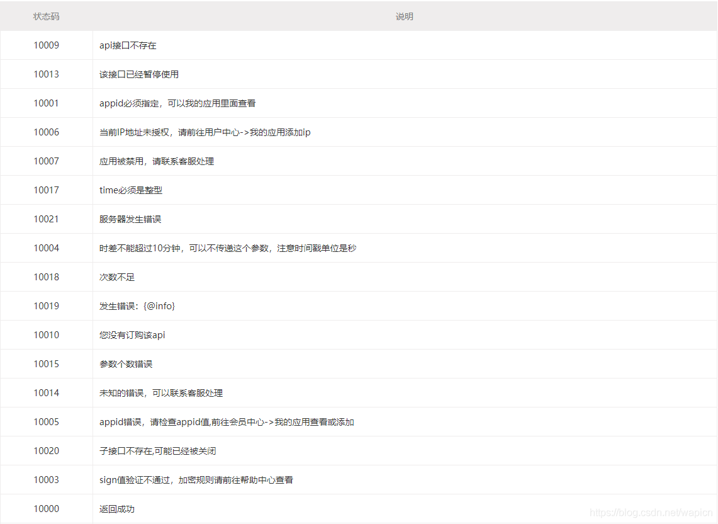Click description 服务器发生错误
Image resolution: width=718 pixels, height=524 pixels.
coord(130,219)
